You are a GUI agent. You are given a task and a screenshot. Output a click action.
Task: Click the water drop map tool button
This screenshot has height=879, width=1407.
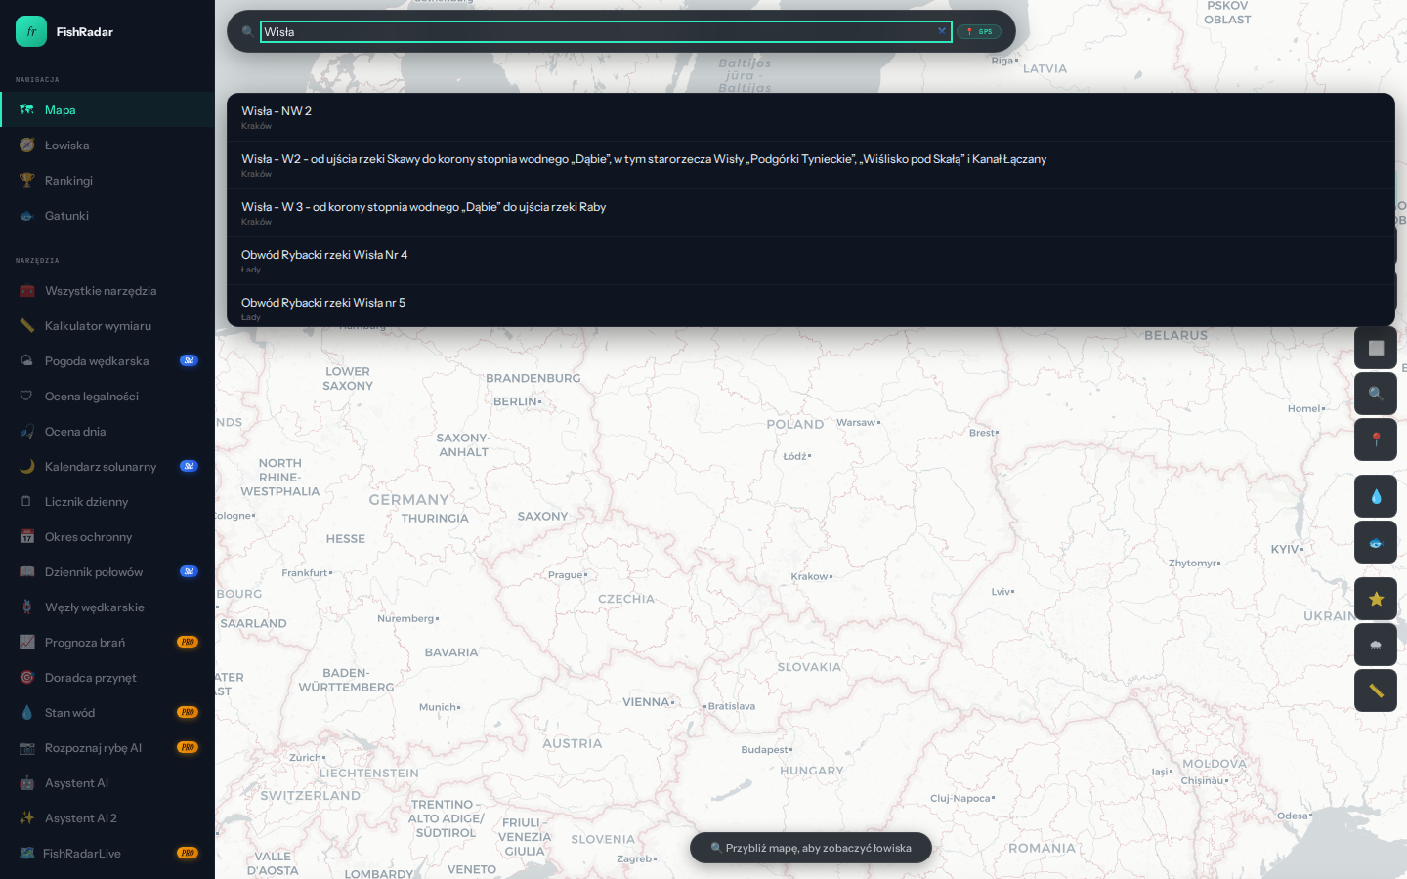[1375, 496]
